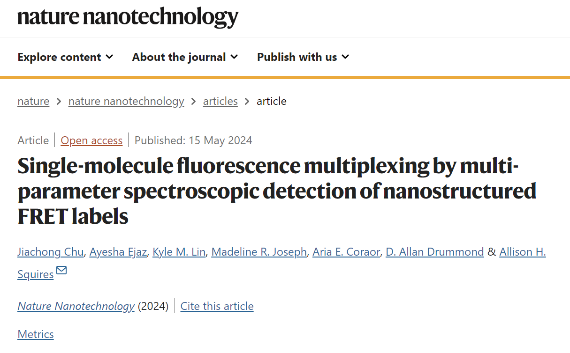Expand Publish with us menu arrow

tap(345, 57)
